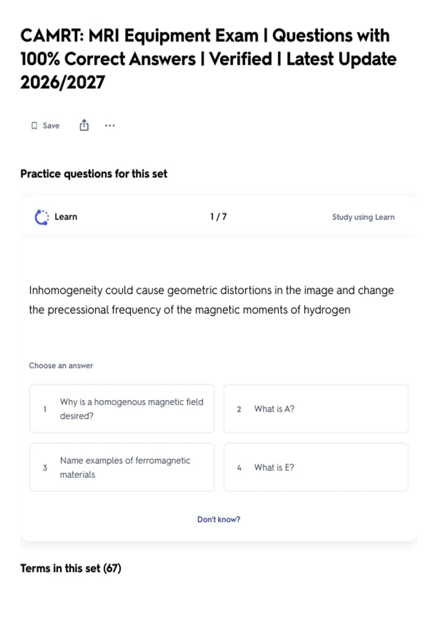
Task: Click the CAMRT MRI Equipment Exam title
Action: [208, 59]
